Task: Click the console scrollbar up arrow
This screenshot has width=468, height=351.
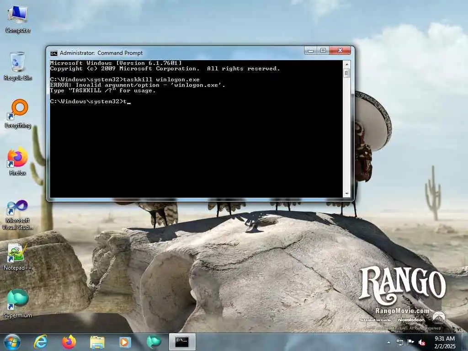Action: click(x=346, y=64)
